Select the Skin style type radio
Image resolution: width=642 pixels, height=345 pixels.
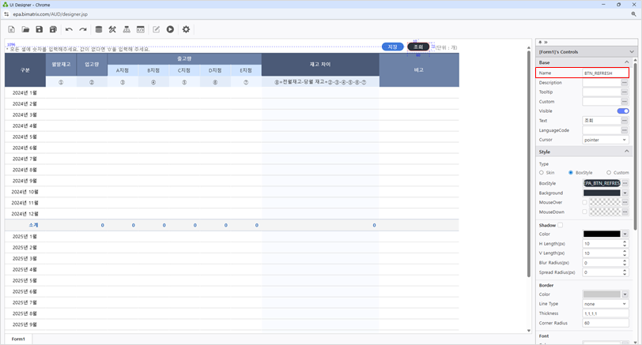point(542,172)
